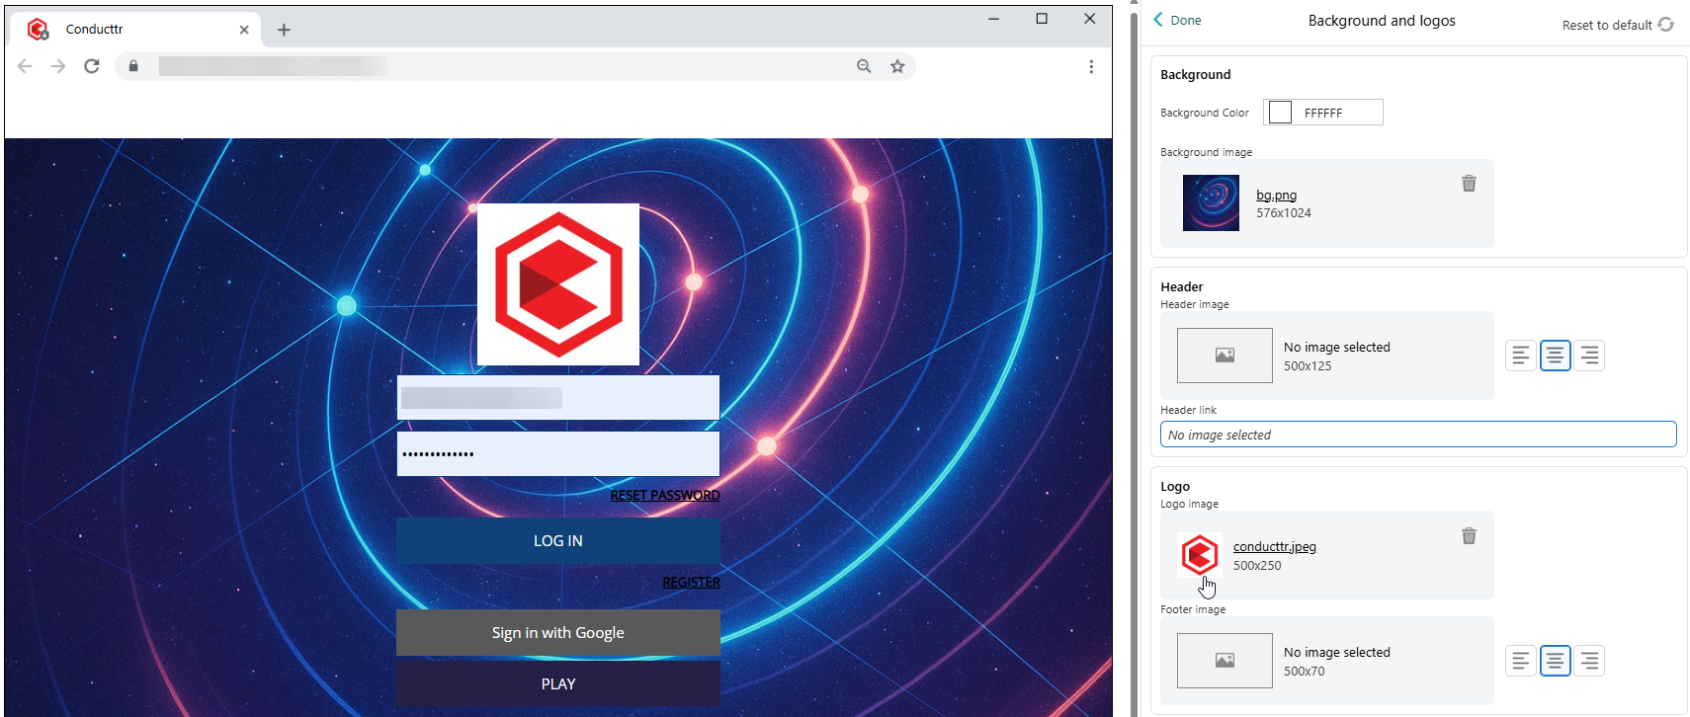
Task: Open the Chrome three-dot menu
Action: coord(1091,66)
